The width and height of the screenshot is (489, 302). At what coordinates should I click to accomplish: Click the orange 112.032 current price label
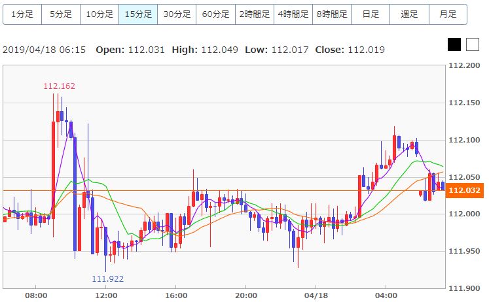(x=464, y=190)
